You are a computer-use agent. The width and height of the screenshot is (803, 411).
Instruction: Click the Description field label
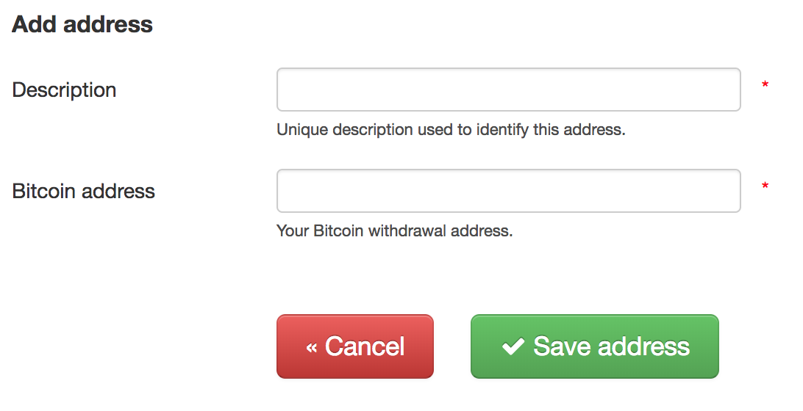[x=65, y=90]
